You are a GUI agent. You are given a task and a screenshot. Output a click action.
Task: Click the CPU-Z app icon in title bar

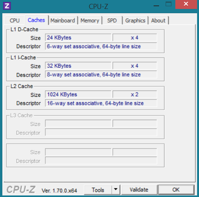(x=7, y=6)
